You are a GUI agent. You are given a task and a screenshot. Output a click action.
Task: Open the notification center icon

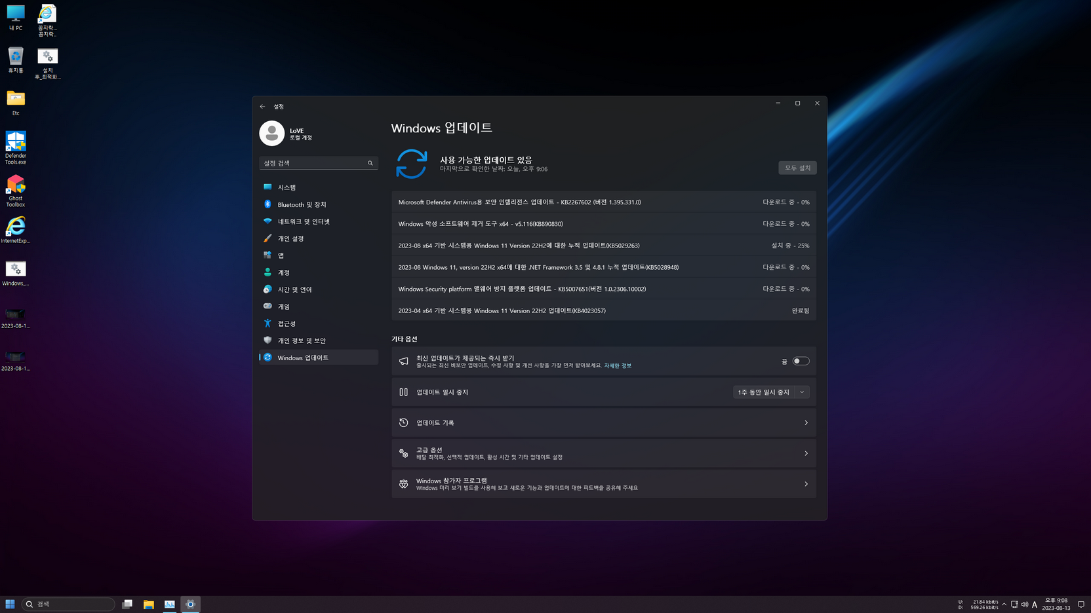point(1081,604)
